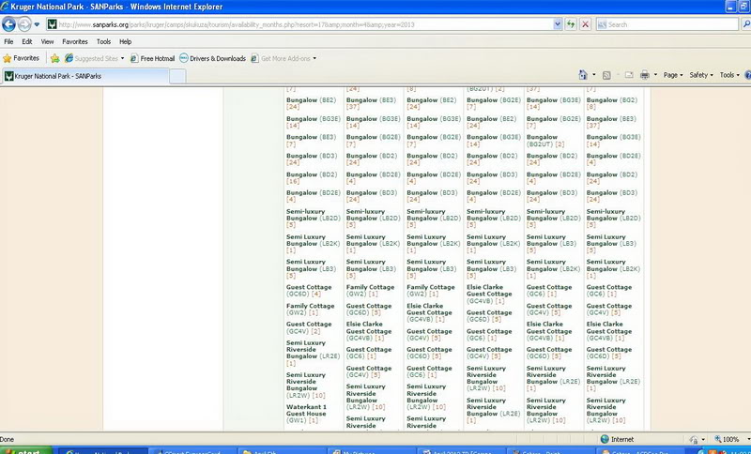The height and width of the screenshot is (454, 751).
Task: Click the Home icon in command bar
Action: click(x=583, y=75)
